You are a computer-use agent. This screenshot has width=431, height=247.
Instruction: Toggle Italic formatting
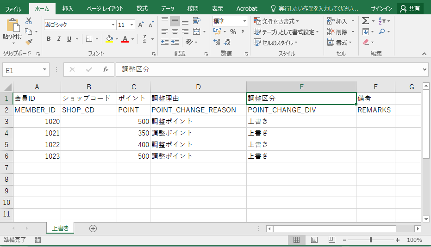click(x=59, y=39)
